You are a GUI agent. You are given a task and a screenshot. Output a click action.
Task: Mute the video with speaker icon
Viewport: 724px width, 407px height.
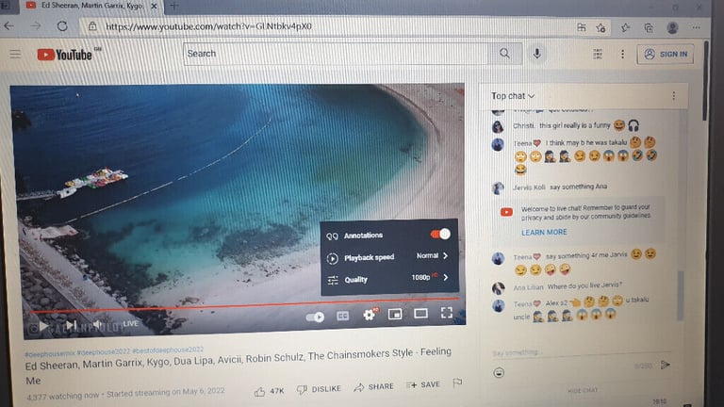click(98, 325)
